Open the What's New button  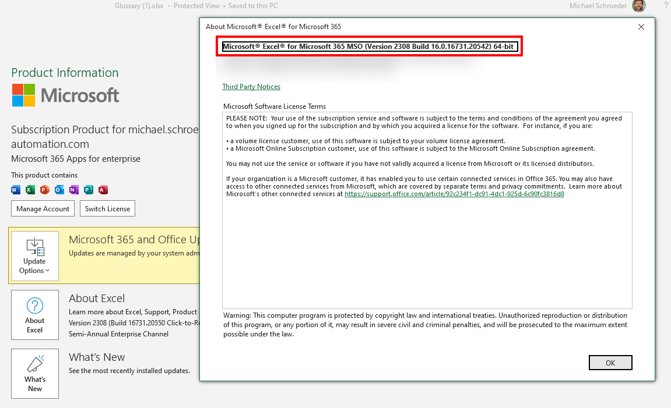[34, 374]
